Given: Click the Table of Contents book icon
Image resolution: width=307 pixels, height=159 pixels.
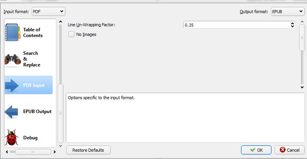Looking at the screenshot, I should [x=12, y=32].
